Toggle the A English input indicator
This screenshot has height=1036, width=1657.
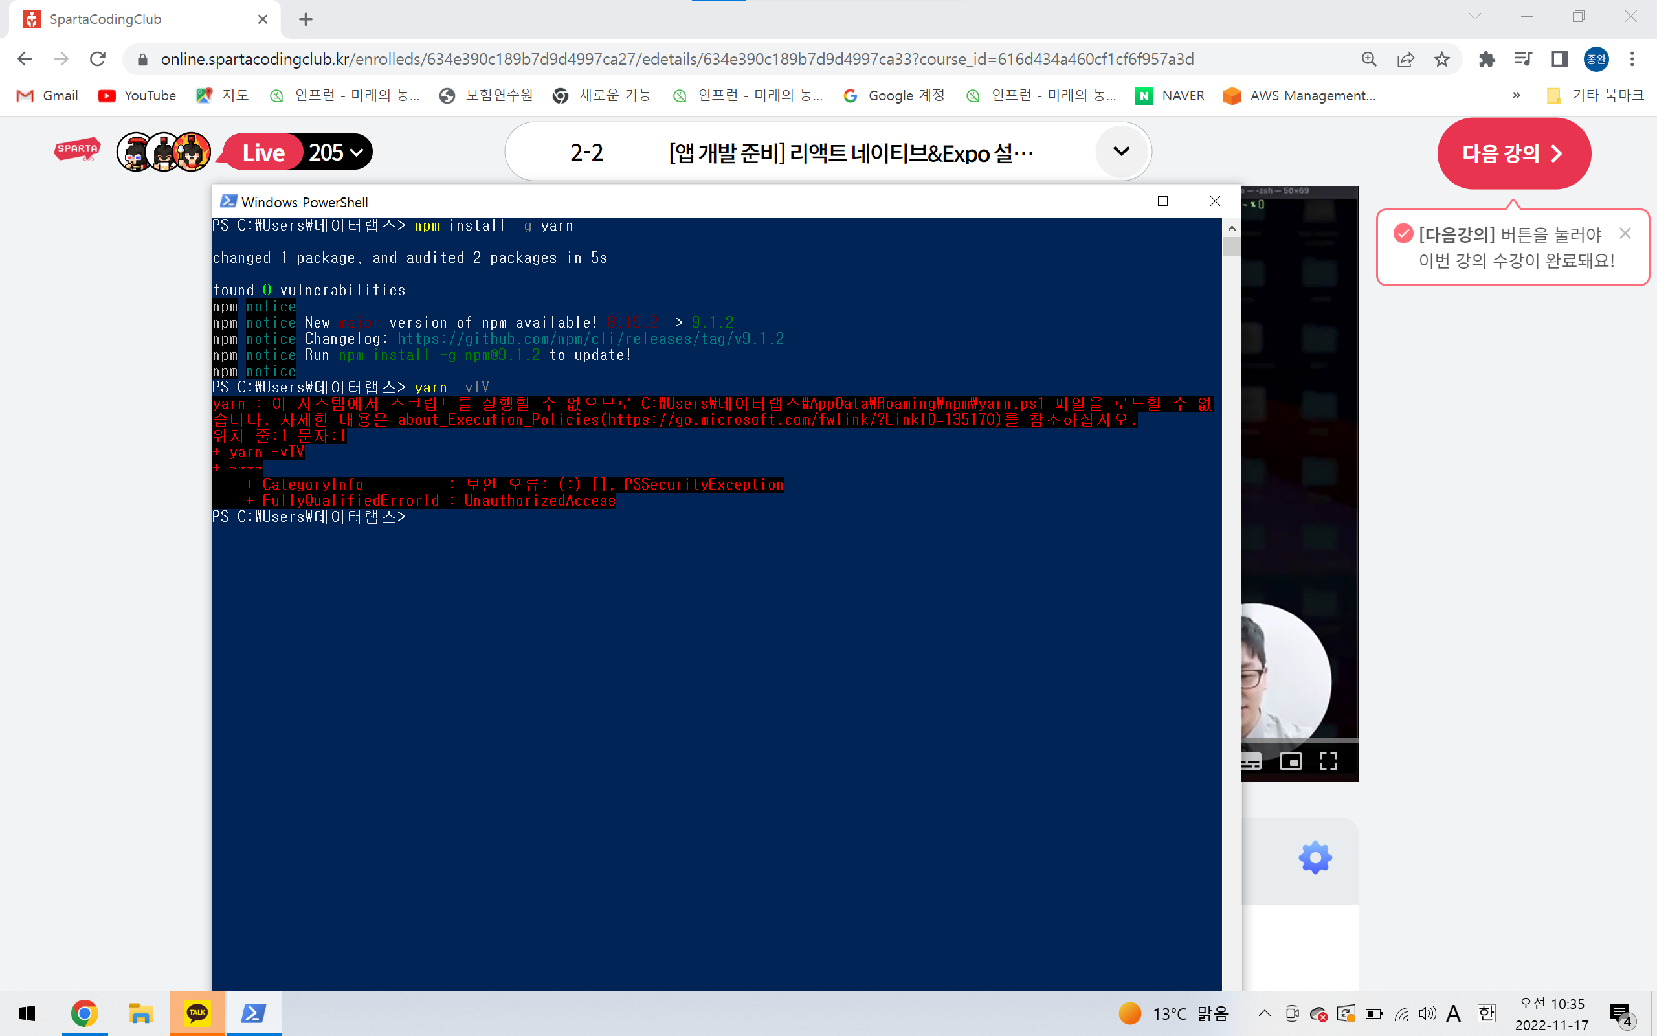tap(1454, 1013)
